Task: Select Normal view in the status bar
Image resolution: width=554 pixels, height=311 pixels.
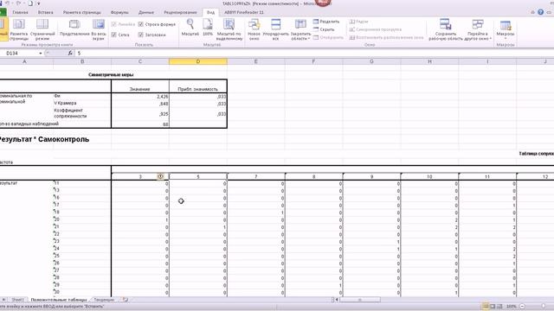Action: tap(486, 306)
